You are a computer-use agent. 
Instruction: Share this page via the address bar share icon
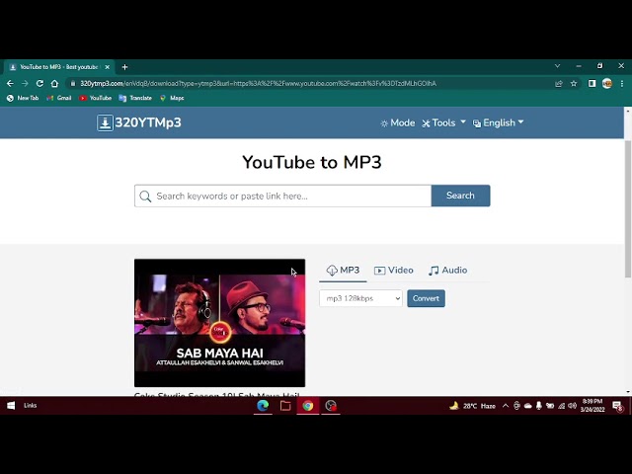(x=559, y=83)
